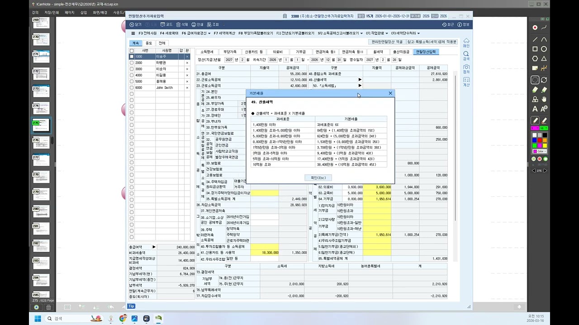Image resolution: width=579 pixels, height=325 pixels.
Task: Switch to the 의료비 tab
Action: click(x=277, y=52)
